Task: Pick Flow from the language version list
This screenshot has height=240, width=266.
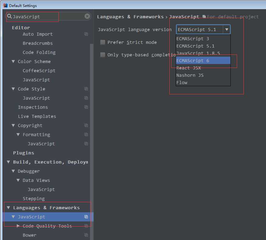Action: (182, 83)
